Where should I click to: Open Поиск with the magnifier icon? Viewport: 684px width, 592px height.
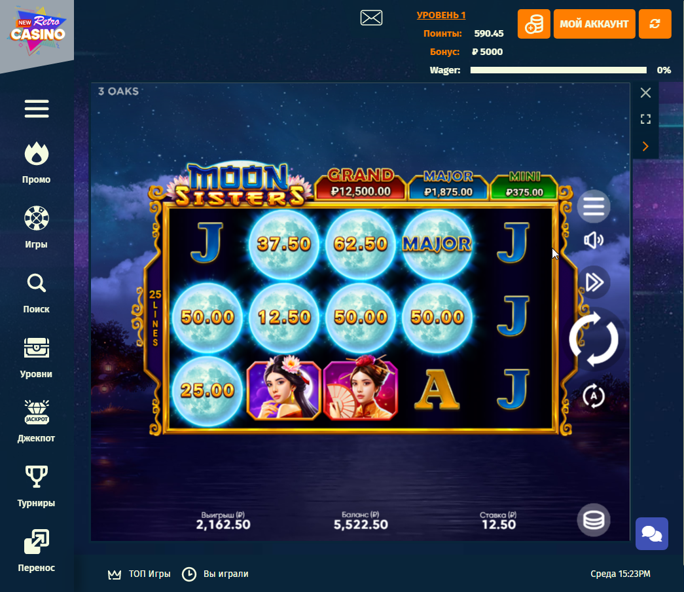36,283
